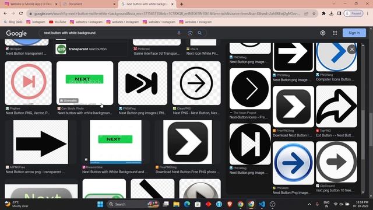This screenshot has height=210, width=373.
Task: Close the image preview side panel
Action: [352, 49]
